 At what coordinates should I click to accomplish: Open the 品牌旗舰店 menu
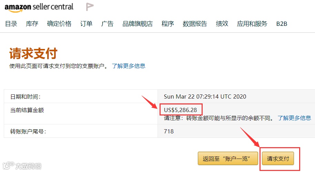pyautogui.click(x=138, y=24)
